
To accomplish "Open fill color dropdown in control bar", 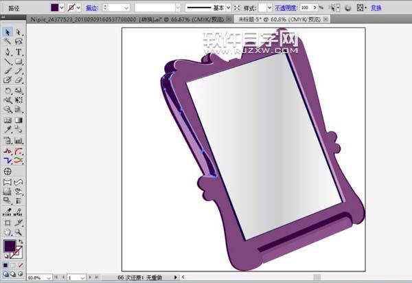I will click(x=62, y=8).
